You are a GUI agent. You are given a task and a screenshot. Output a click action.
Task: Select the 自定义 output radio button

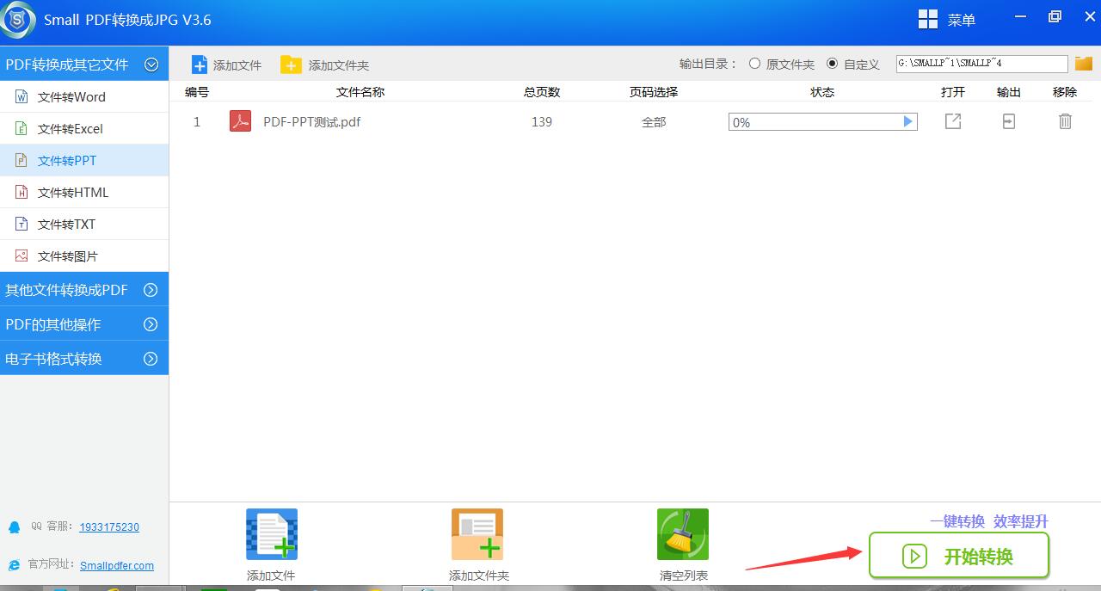832,63
